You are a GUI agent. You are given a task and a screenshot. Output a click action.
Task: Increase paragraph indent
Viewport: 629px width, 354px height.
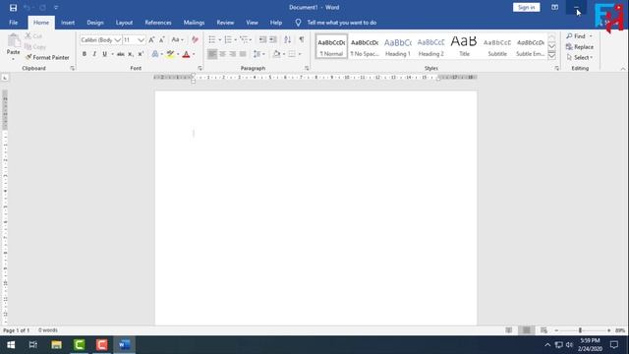pyautogui.click(x=273, y=39)
